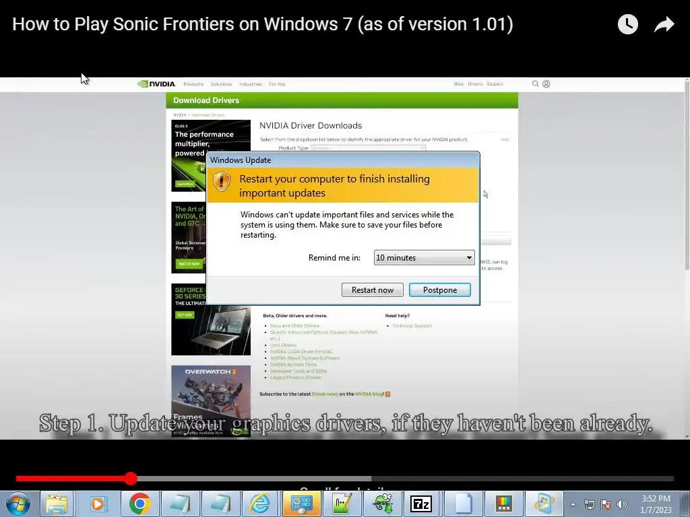Viewport: 690px width, 517px height.
Task: Click the Support link in NVIDIA header
Action: 495,83
